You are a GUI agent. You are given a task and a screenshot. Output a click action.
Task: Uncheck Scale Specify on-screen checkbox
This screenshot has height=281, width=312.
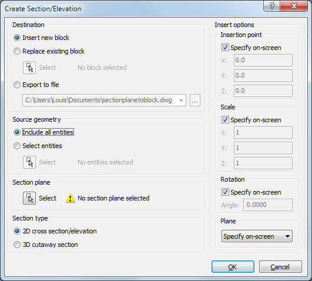click(x=225, y=120)
